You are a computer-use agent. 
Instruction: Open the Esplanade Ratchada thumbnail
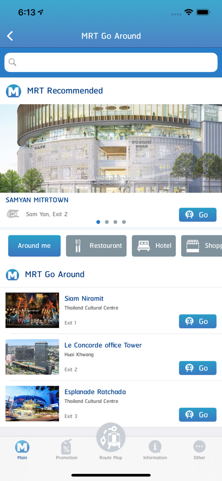click(x=32, y=403)
